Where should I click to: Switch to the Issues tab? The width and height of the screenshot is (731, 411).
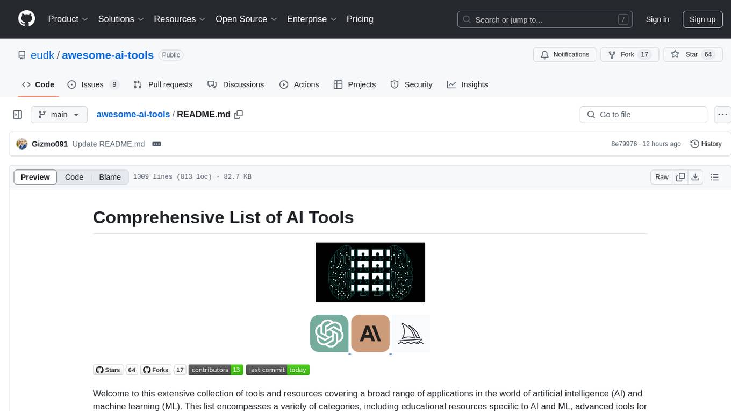click(x=93, y=84)
